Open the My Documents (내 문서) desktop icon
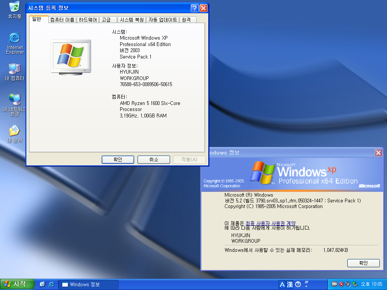 15,134
